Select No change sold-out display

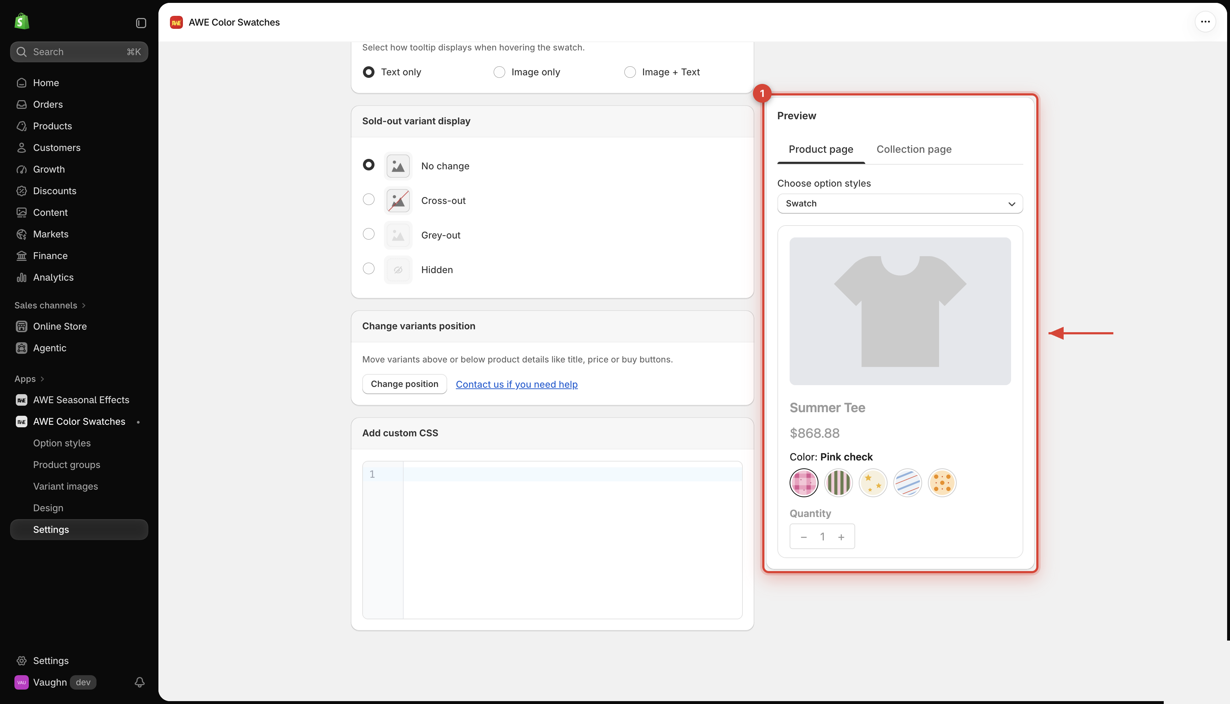pos(369,165)
